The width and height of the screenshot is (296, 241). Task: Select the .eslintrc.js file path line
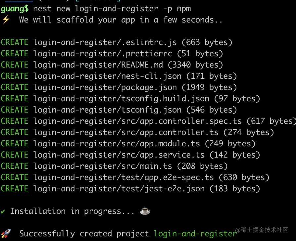(x=105, y=42)
